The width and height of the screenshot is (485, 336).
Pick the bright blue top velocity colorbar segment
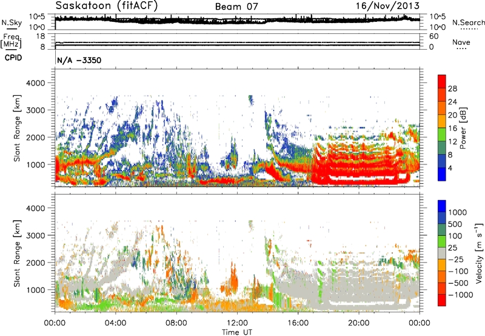click(x=442, y=206)
